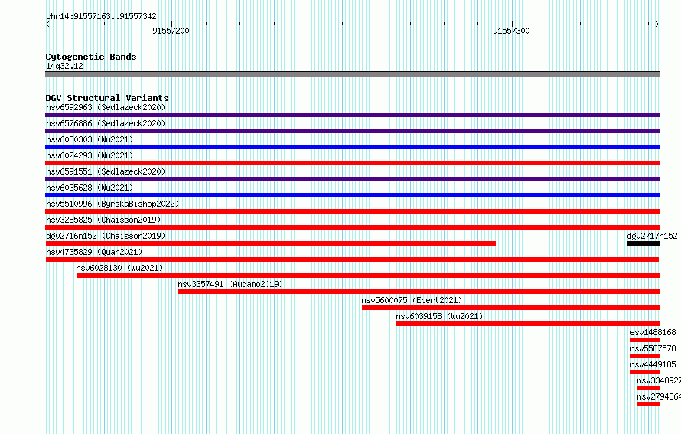
Task: Click the chr14:91557163..91557342 region label
Action: (101, 16)
